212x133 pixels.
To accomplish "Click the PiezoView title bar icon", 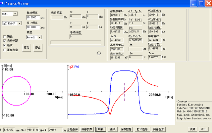I will point(3,3).
